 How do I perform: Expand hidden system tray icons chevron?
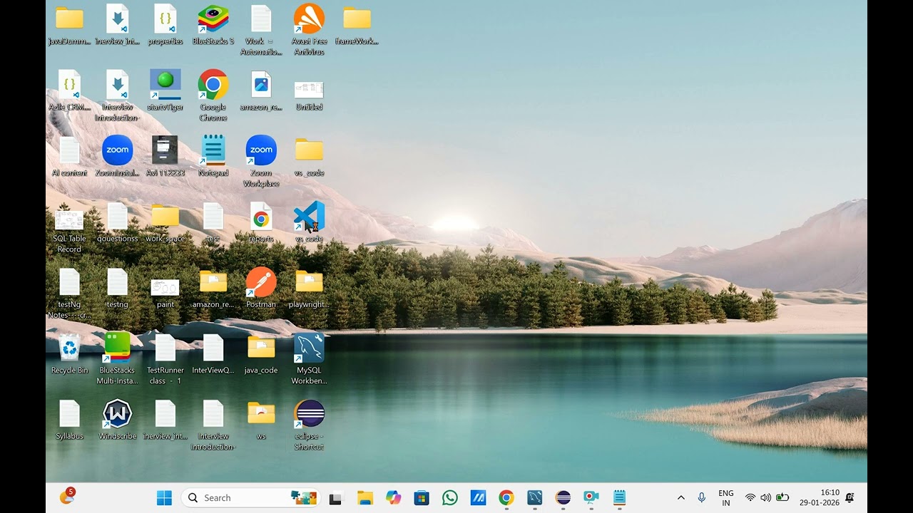680,498
